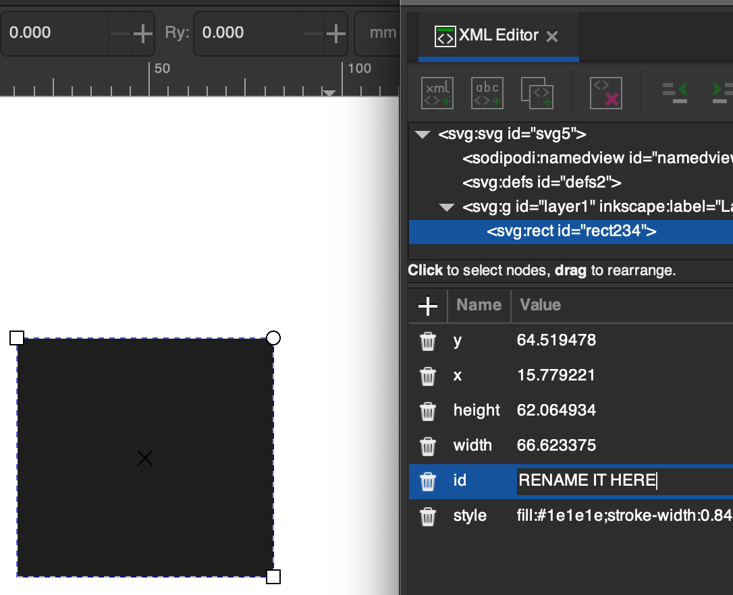Viewport: 733px width, 595px height.
Task: Click the new element node icon
Action: [437, 93]
